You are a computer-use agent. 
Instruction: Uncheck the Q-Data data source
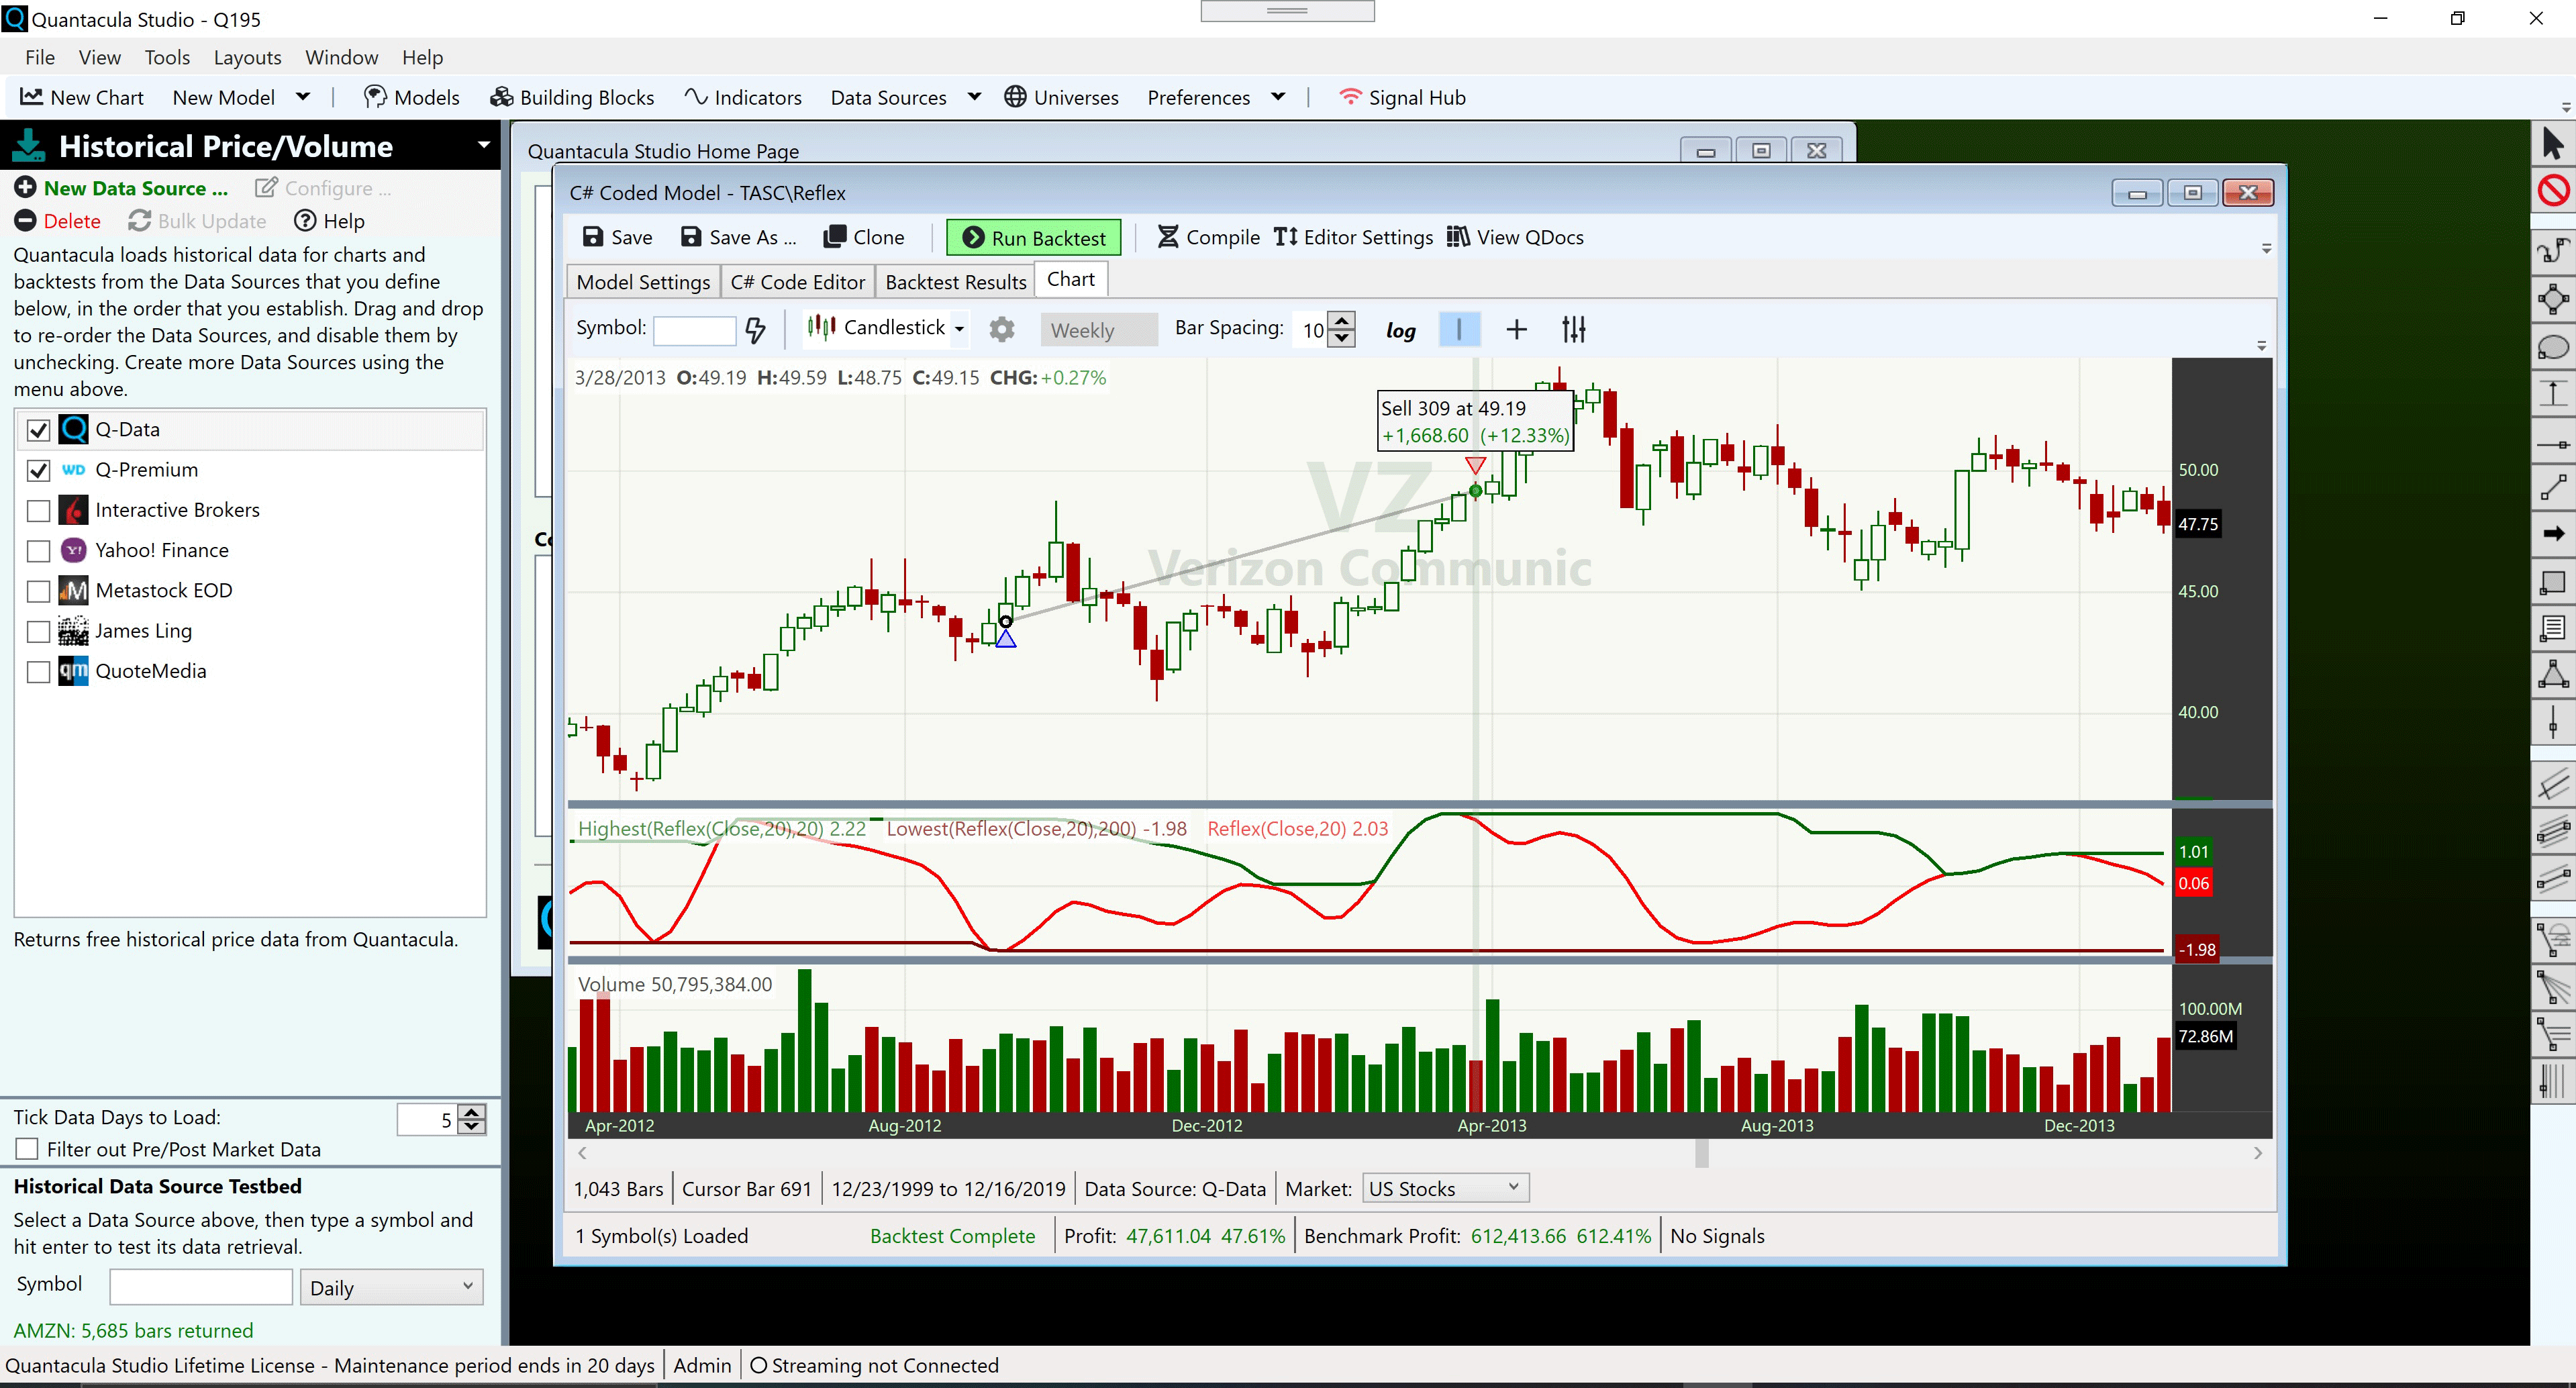click(38, 430)
